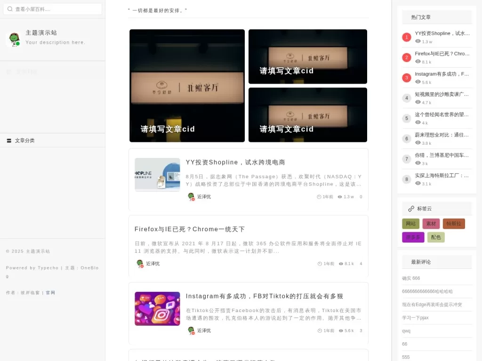Image resolution: width=482 pixels, height=361 pixels.
Task: Click the comment 学习一下pjax in 最新评论
Action: [x=415, y=317]
